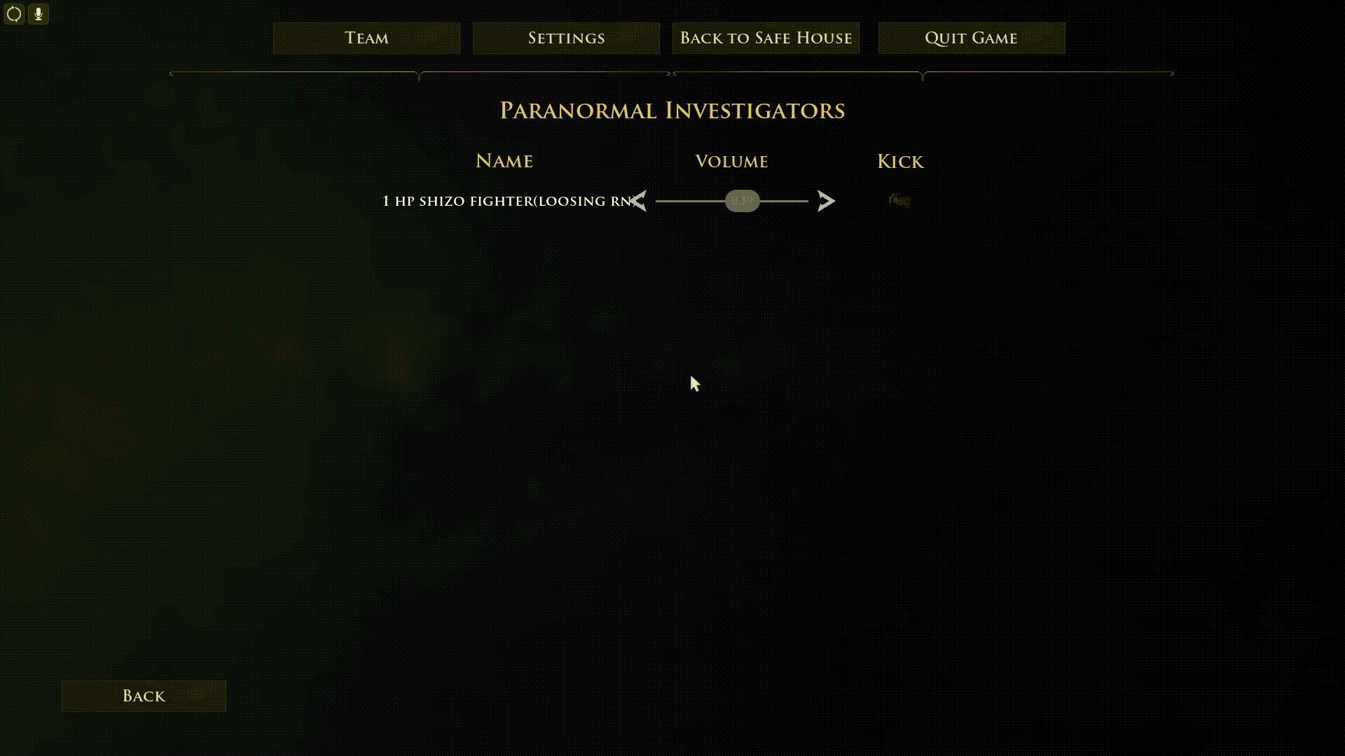Select Back to Safe House
Image resolution: width=1345 pixels, height=756 pixels.
(766, 38)
